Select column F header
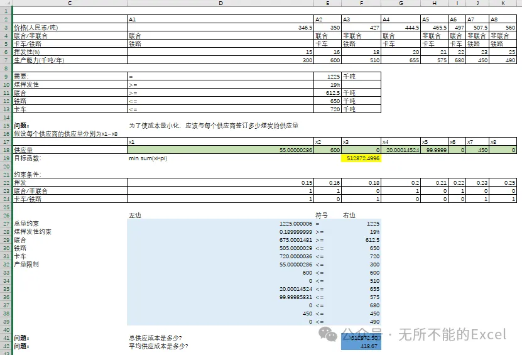 361,3
